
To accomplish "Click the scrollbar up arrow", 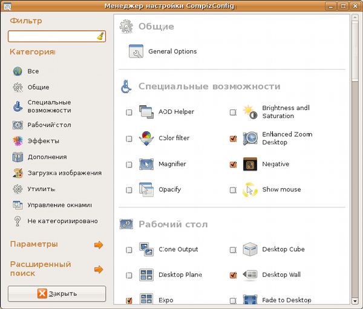I will [x=355, y=18].
